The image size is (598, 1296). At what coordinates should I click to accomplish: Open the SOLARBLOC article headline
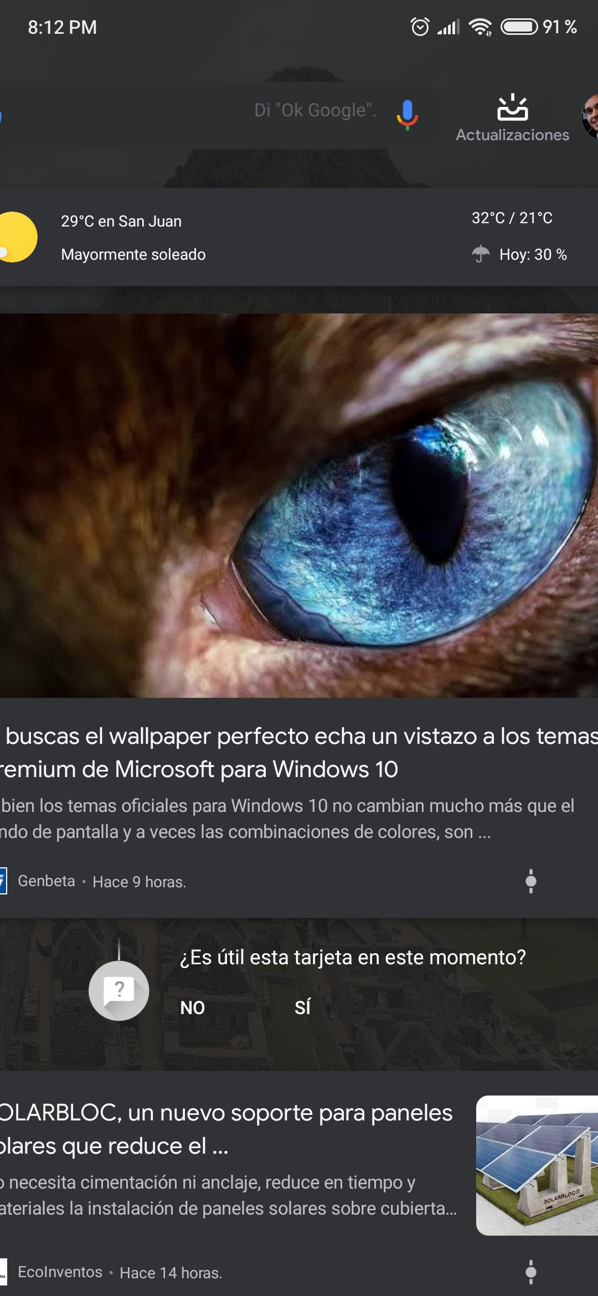pos(226,1129)
